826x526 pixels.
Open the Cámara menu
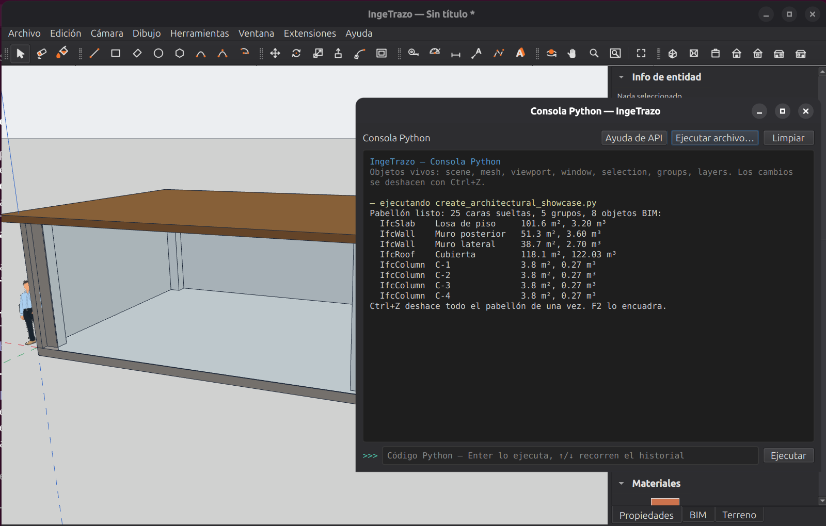coord(107,34)
